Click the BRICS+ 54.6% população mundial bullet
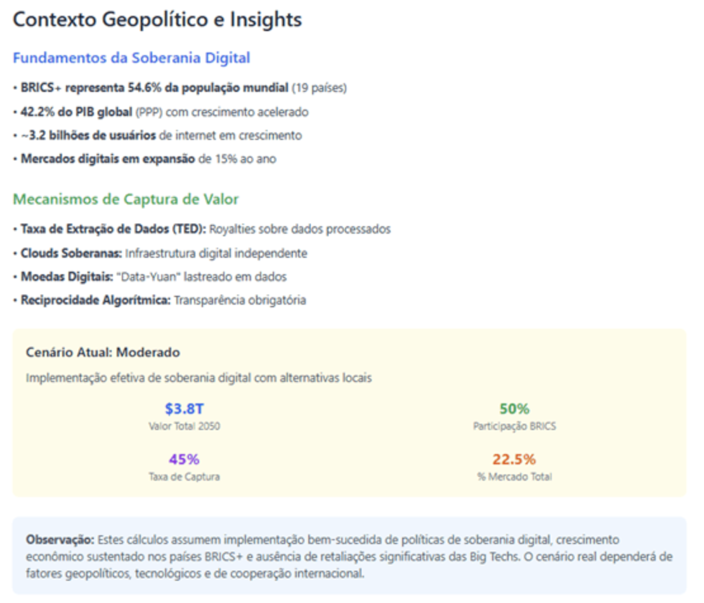 pos(179,87)
